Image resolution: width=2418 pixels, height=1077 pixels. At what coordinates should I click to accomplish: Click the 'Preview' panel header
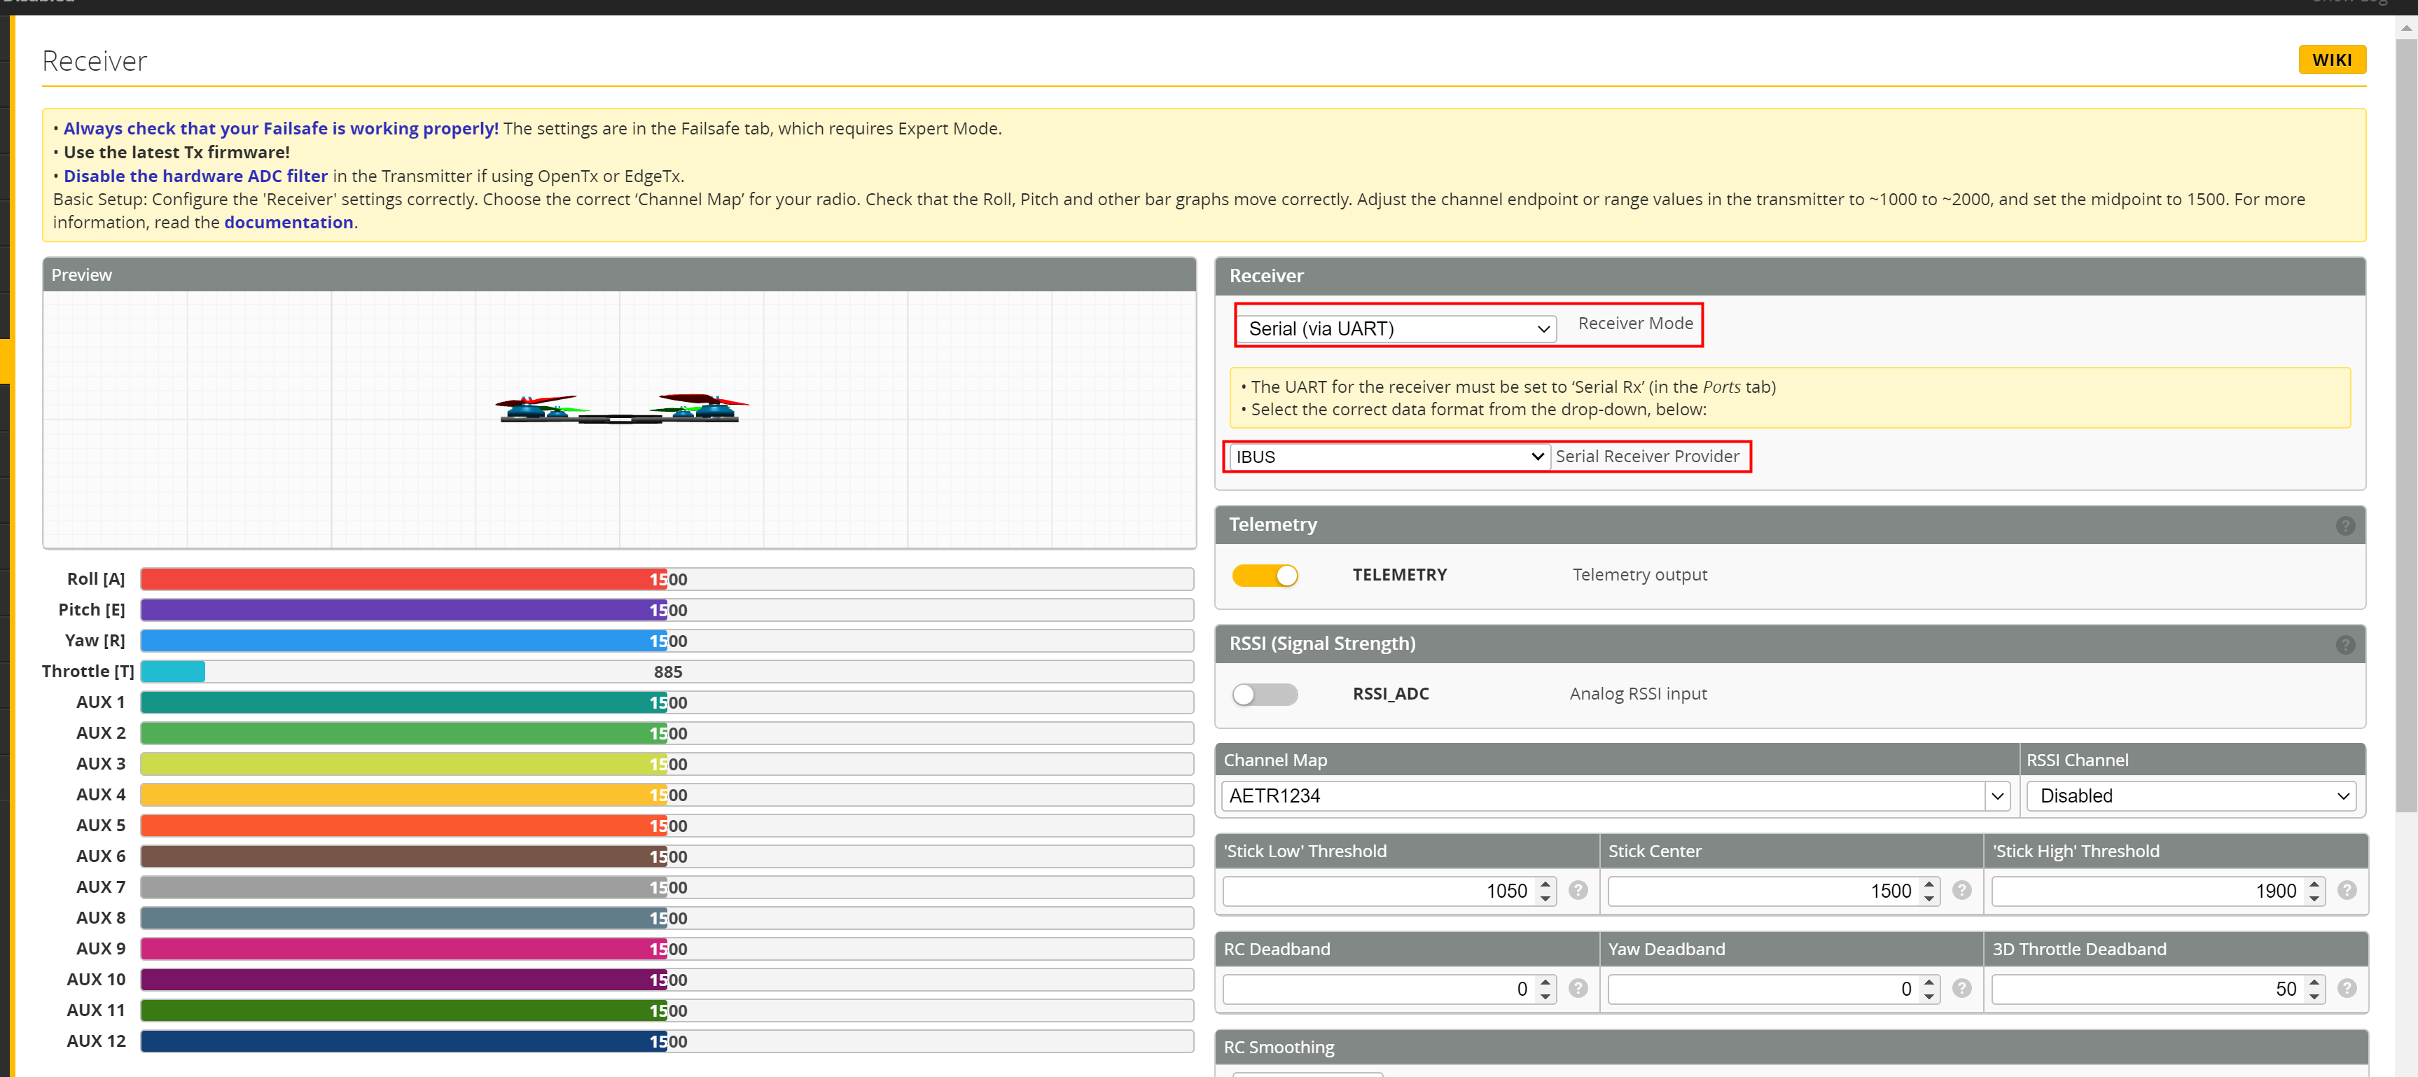coord(620,275)
